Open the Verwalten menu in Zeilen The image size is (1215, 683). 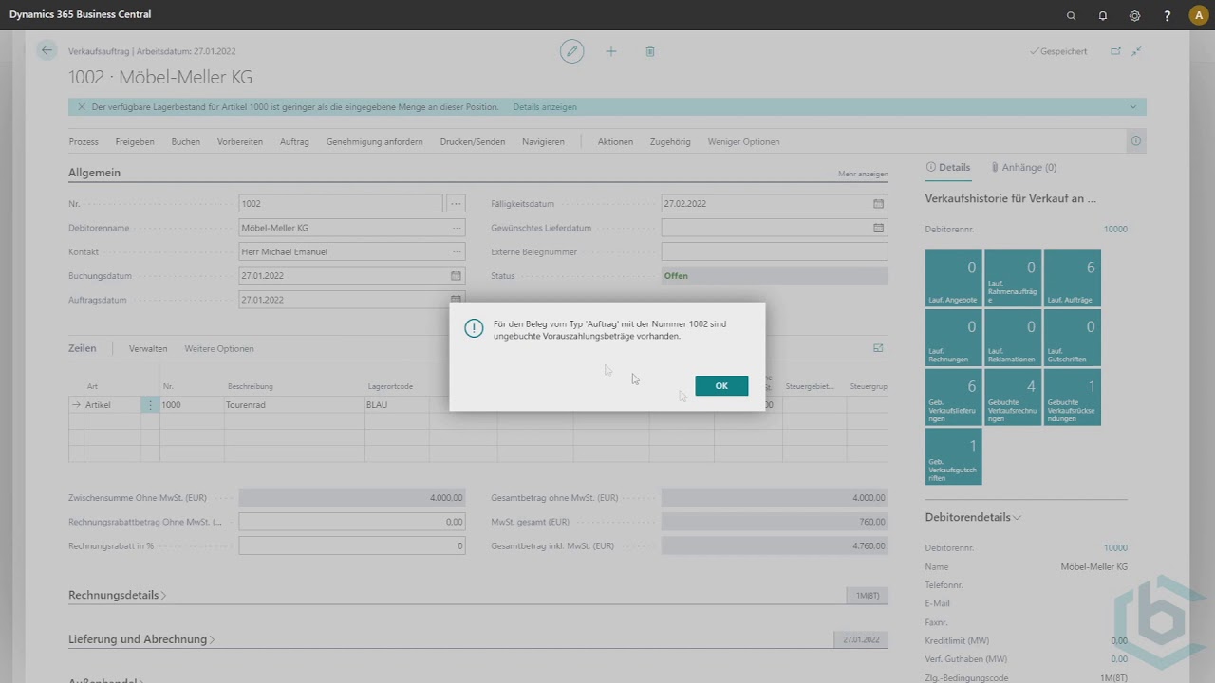click(x=148, y=348)
